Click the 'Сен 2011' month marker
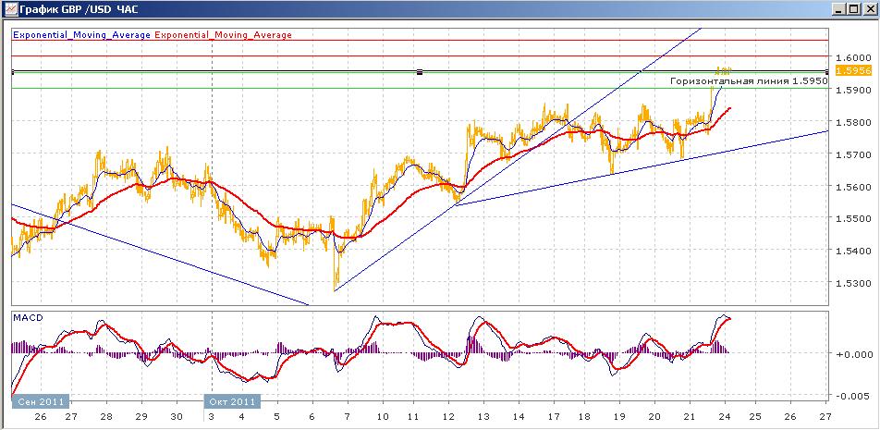 (41, 401)
